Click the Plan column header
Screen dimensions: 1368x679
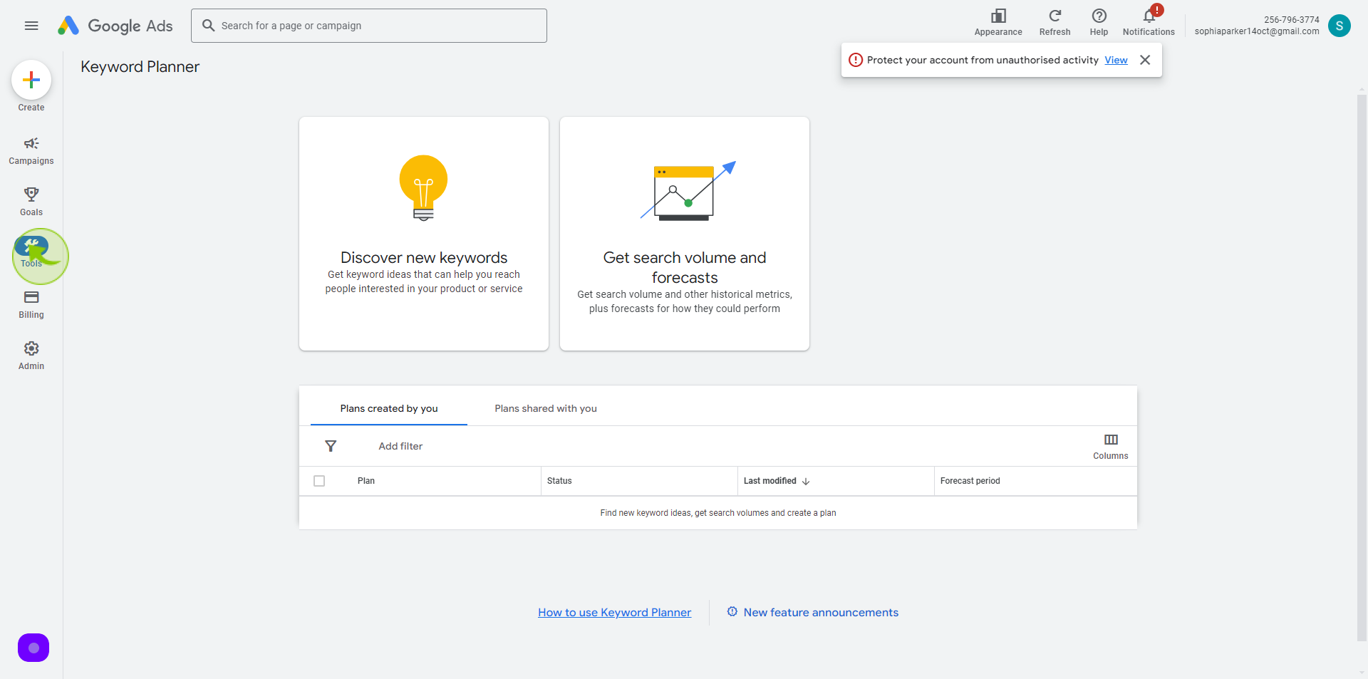pyautogui.click(x=366, y=481)
